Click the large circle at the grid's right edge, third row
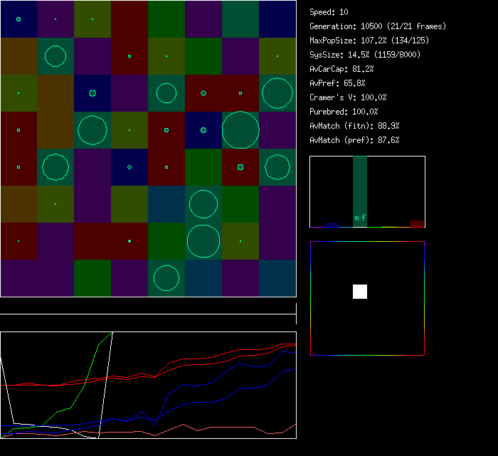 coord(277,93)
